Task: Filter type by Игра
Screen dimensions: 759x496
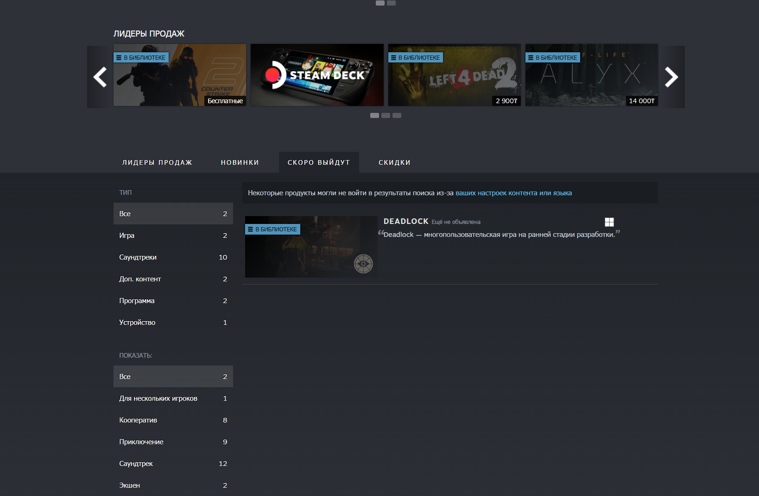Action: pyautogui.click(x=173, y=236)
